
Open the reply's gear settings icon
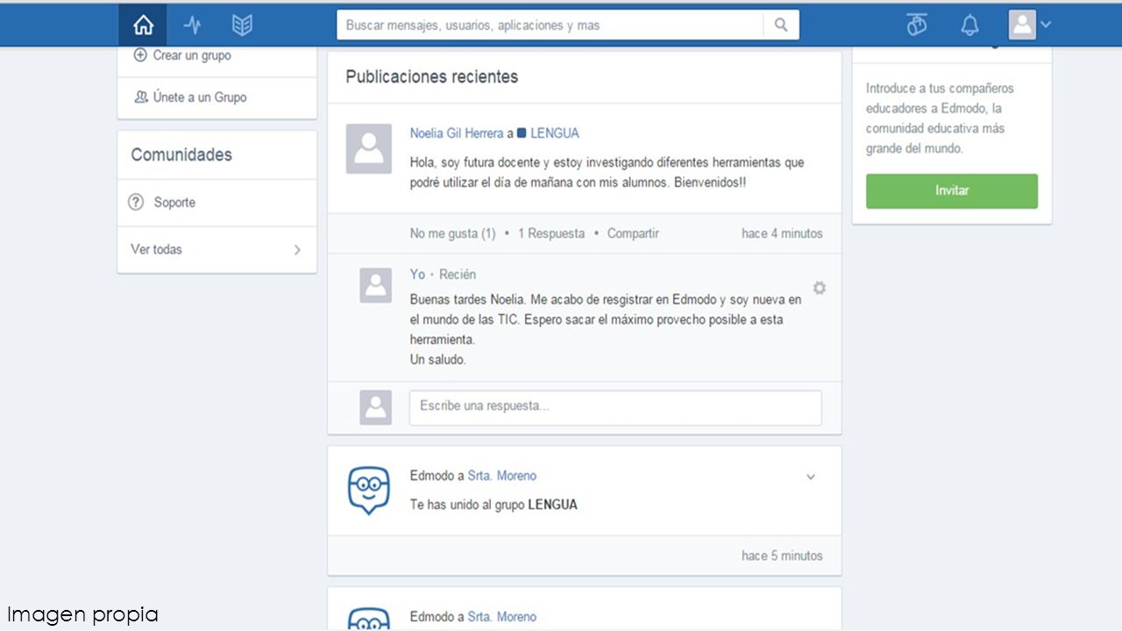tap(819, 288)
